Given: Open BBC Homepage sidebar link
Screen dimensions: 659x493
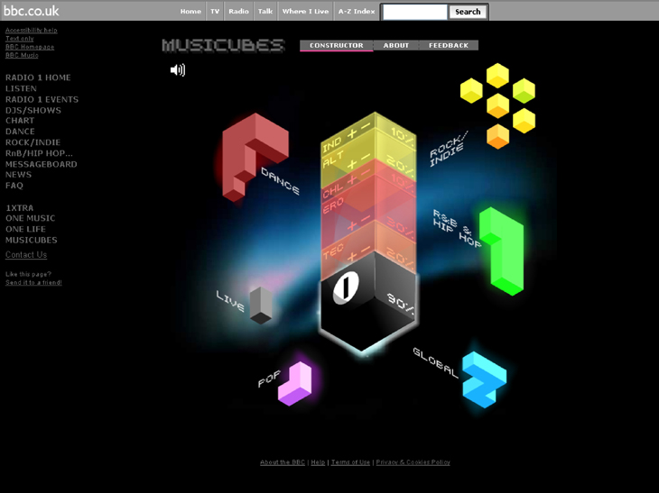Looking at the screenshot, I should [30, 47].
